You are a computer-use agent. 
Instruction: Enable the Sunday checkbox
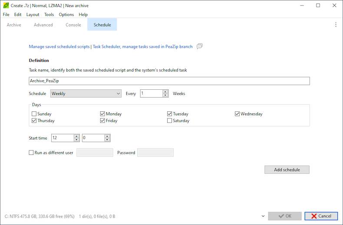[34, 114]
